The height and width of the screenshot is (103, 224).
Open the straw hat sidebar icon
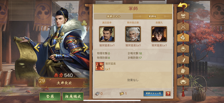coord(183,82)
